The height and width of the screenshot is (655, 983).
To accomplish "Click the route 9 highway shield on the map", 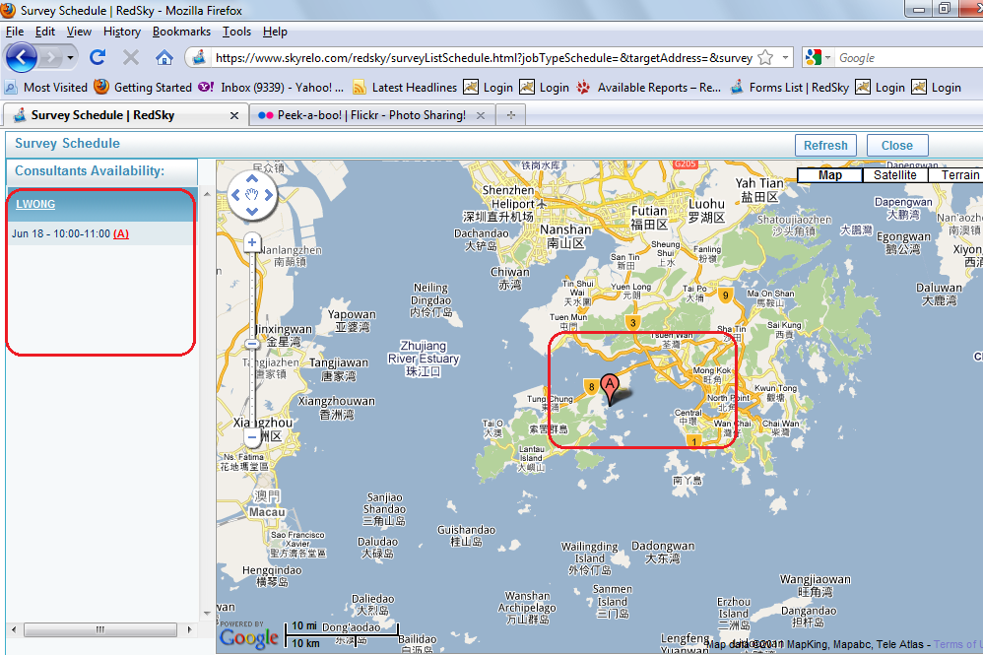I will tap(725, 295).
